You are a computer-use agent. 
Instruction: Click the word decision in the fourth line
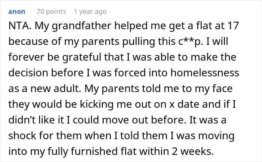28,73
